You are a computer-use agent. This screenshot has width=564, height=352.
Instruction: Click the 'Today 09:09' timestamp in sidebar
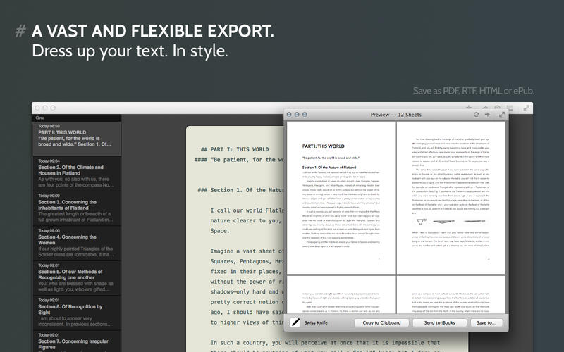[49, 196]
